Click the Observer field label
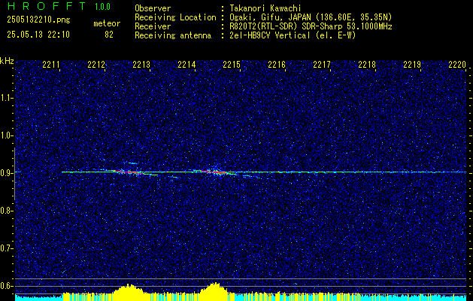 [153, 9]
